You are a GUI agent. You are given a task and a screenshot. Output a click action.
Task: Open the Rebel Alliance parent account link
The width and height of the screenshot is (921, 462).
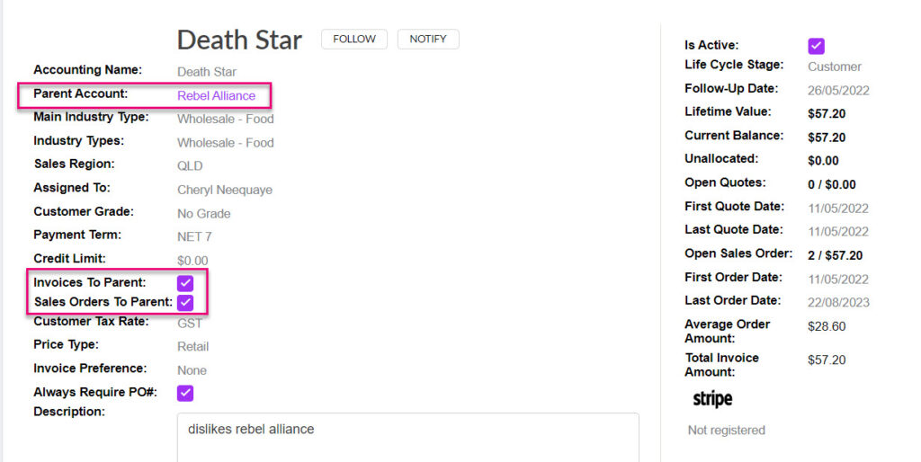(x=216, y=95)
